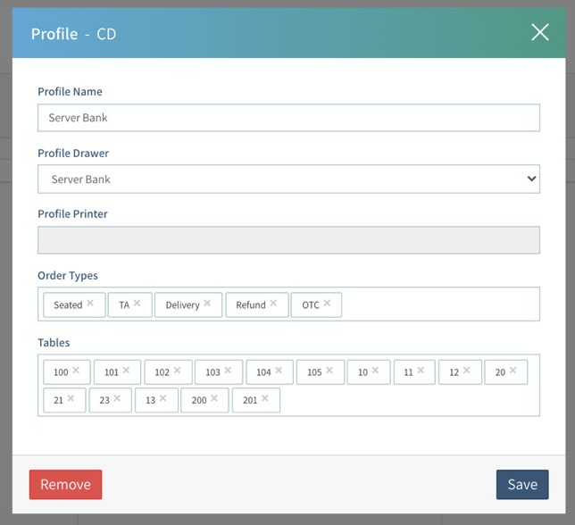Image resolution: width=575 pixels, height=525 pixels.
Task: Delete table 201 tag via x icon
Action: (x=265, y=398)
